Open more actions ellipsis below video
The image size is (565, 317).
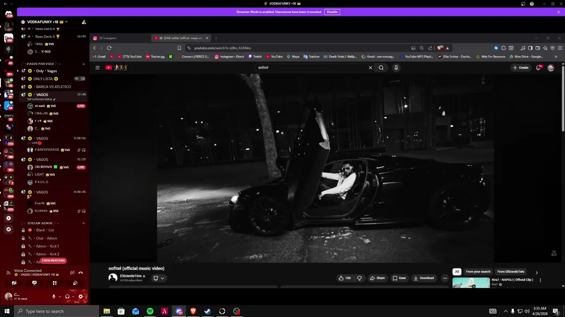445,278
